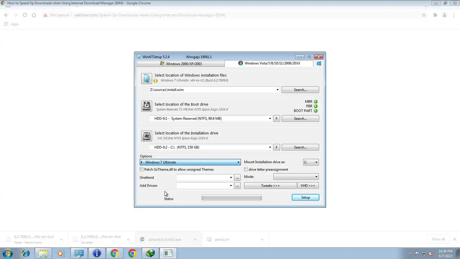
Task: Click the F button beside the Installation drive
Action: pos(277,147)
